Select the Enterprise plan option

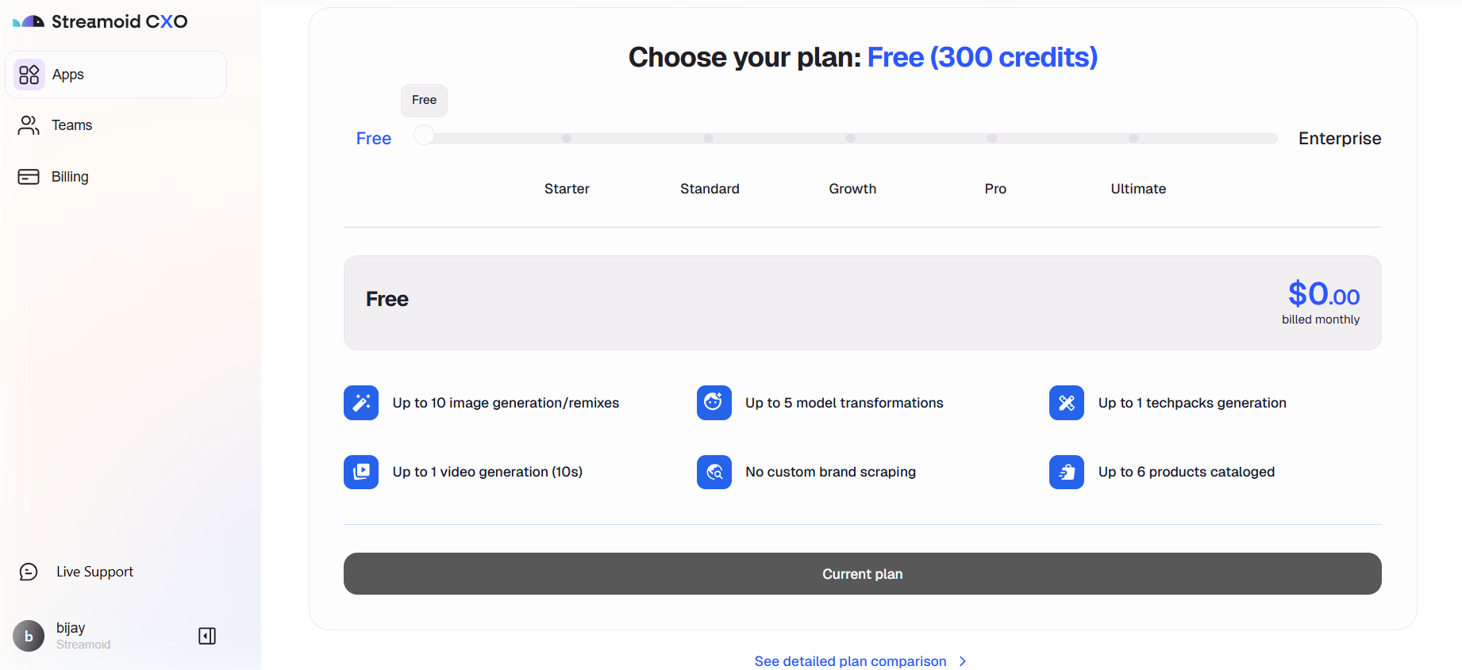tap(1339, 139)
